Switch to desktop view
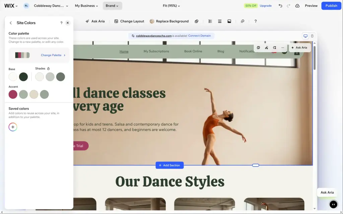 [305, 36]
